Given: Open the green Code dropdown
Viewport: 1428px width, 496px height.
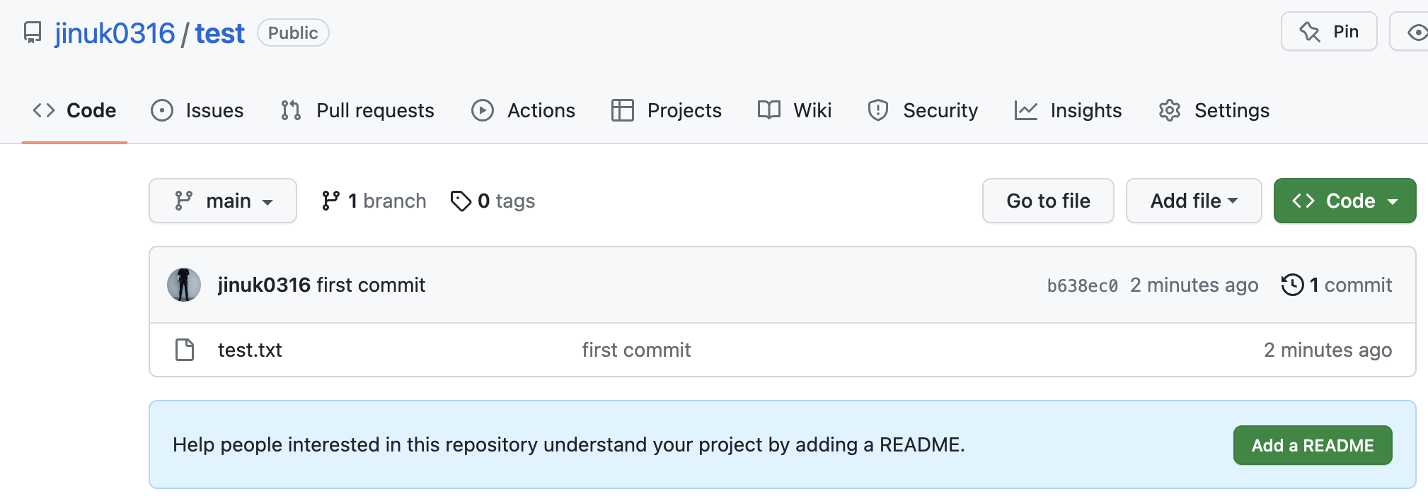Looking at the screenshot, I should pyautogui.click(x=1344, y=201).
